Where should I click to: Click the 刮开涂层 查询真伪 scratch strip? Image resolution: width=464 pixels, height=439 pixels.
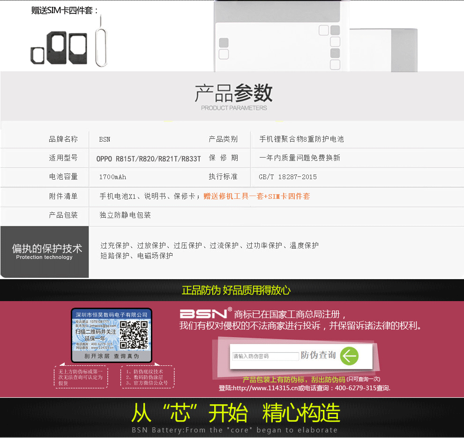112,356
